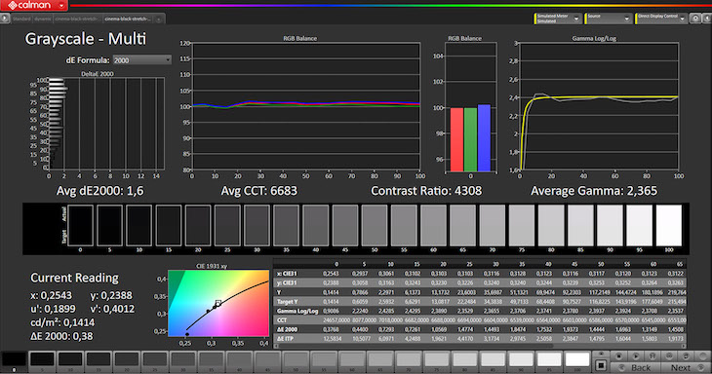Select the 0 black patch swatch in bottom strip
Viewport: 712px width, 374px height.
click(14, 360)
